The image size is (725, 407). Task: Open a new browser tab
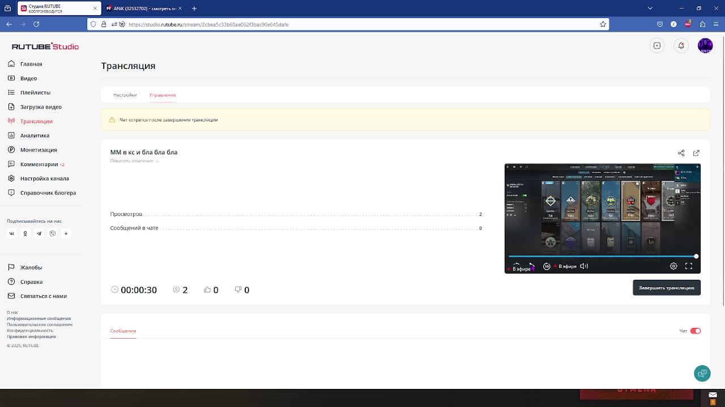click(x=194, y=8)
